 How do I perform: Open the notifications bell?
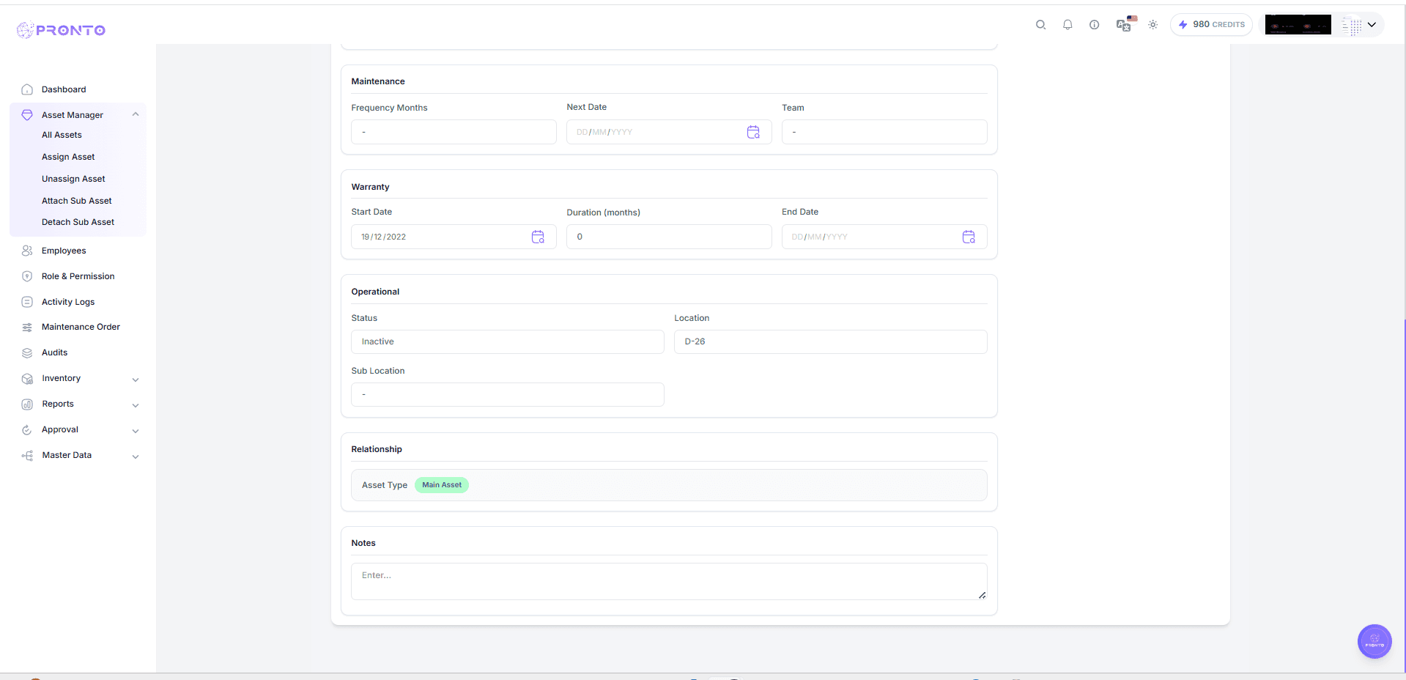click(x=1068, y=24)
